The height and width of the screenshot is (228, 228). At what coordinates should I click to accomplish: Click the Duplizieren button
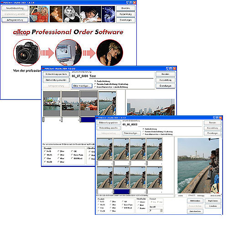213,201
